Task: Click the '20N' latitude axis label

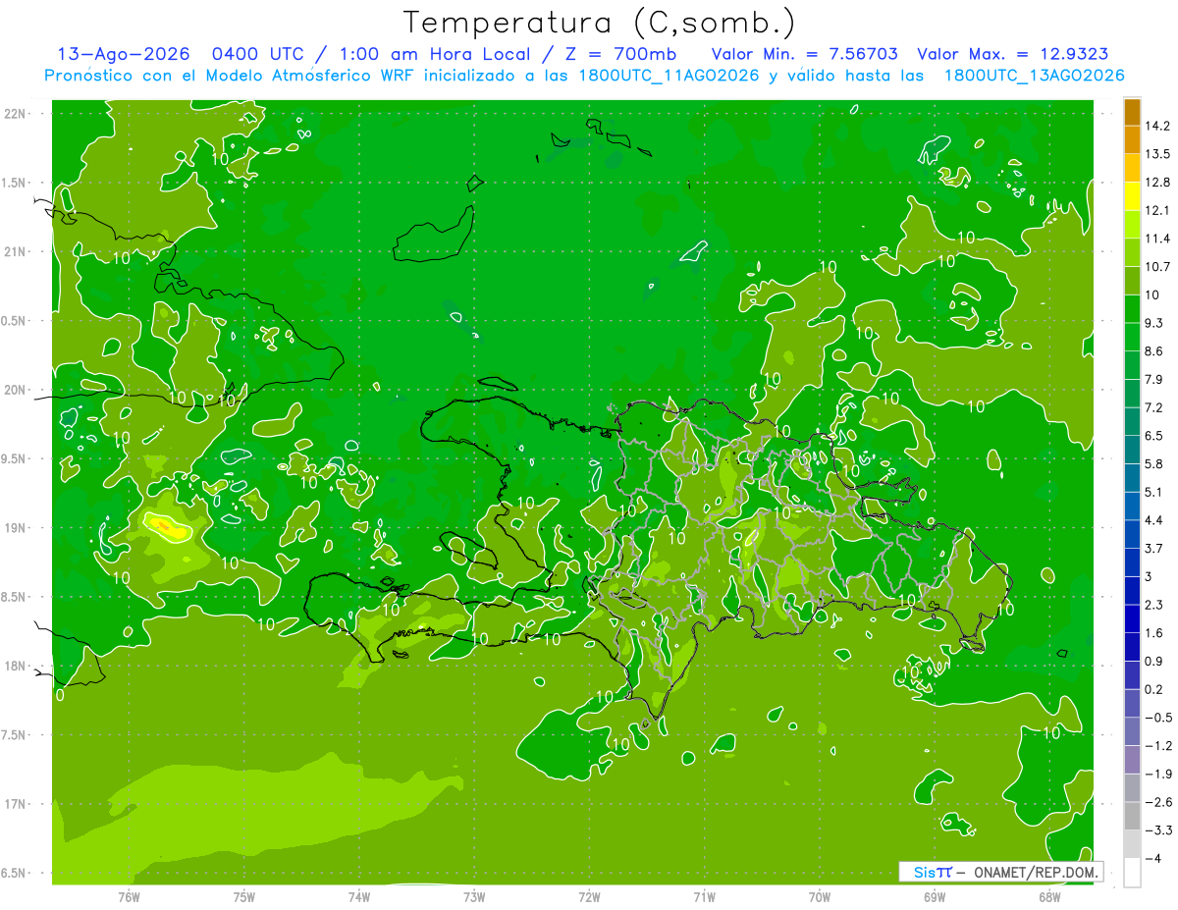Action: tap(15, 390)
